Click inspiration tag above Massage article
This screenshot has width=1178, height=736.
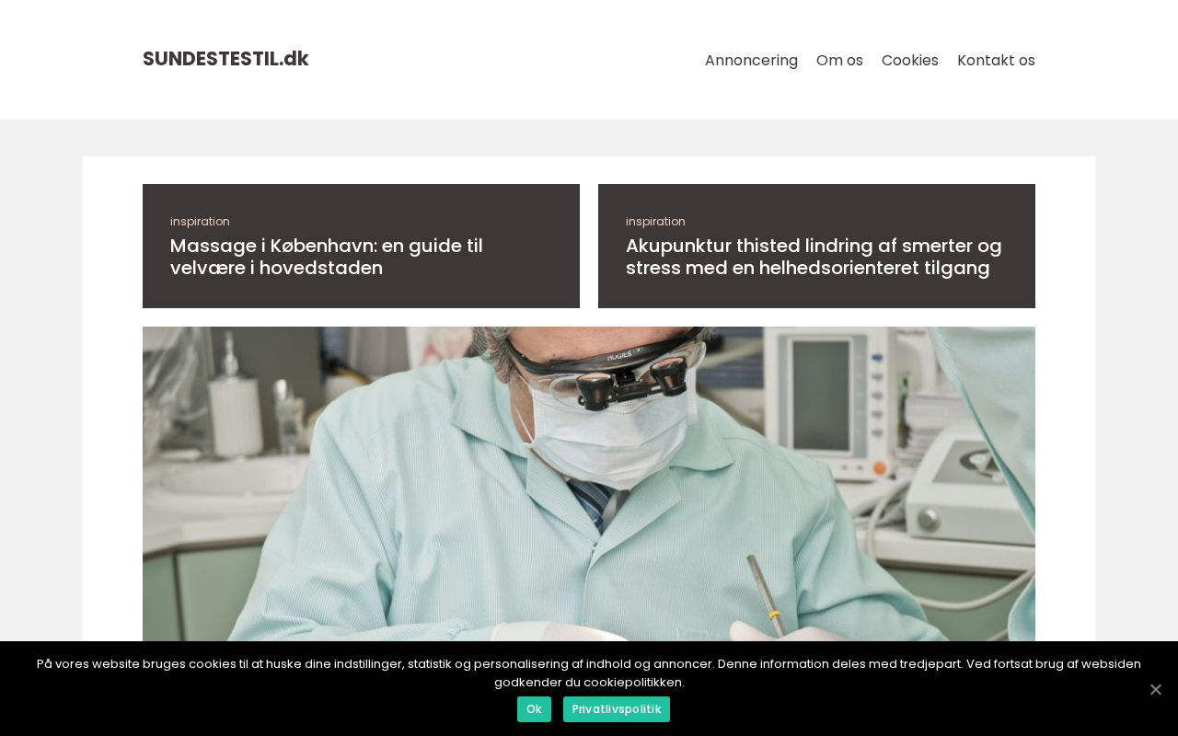coord(200,222)
